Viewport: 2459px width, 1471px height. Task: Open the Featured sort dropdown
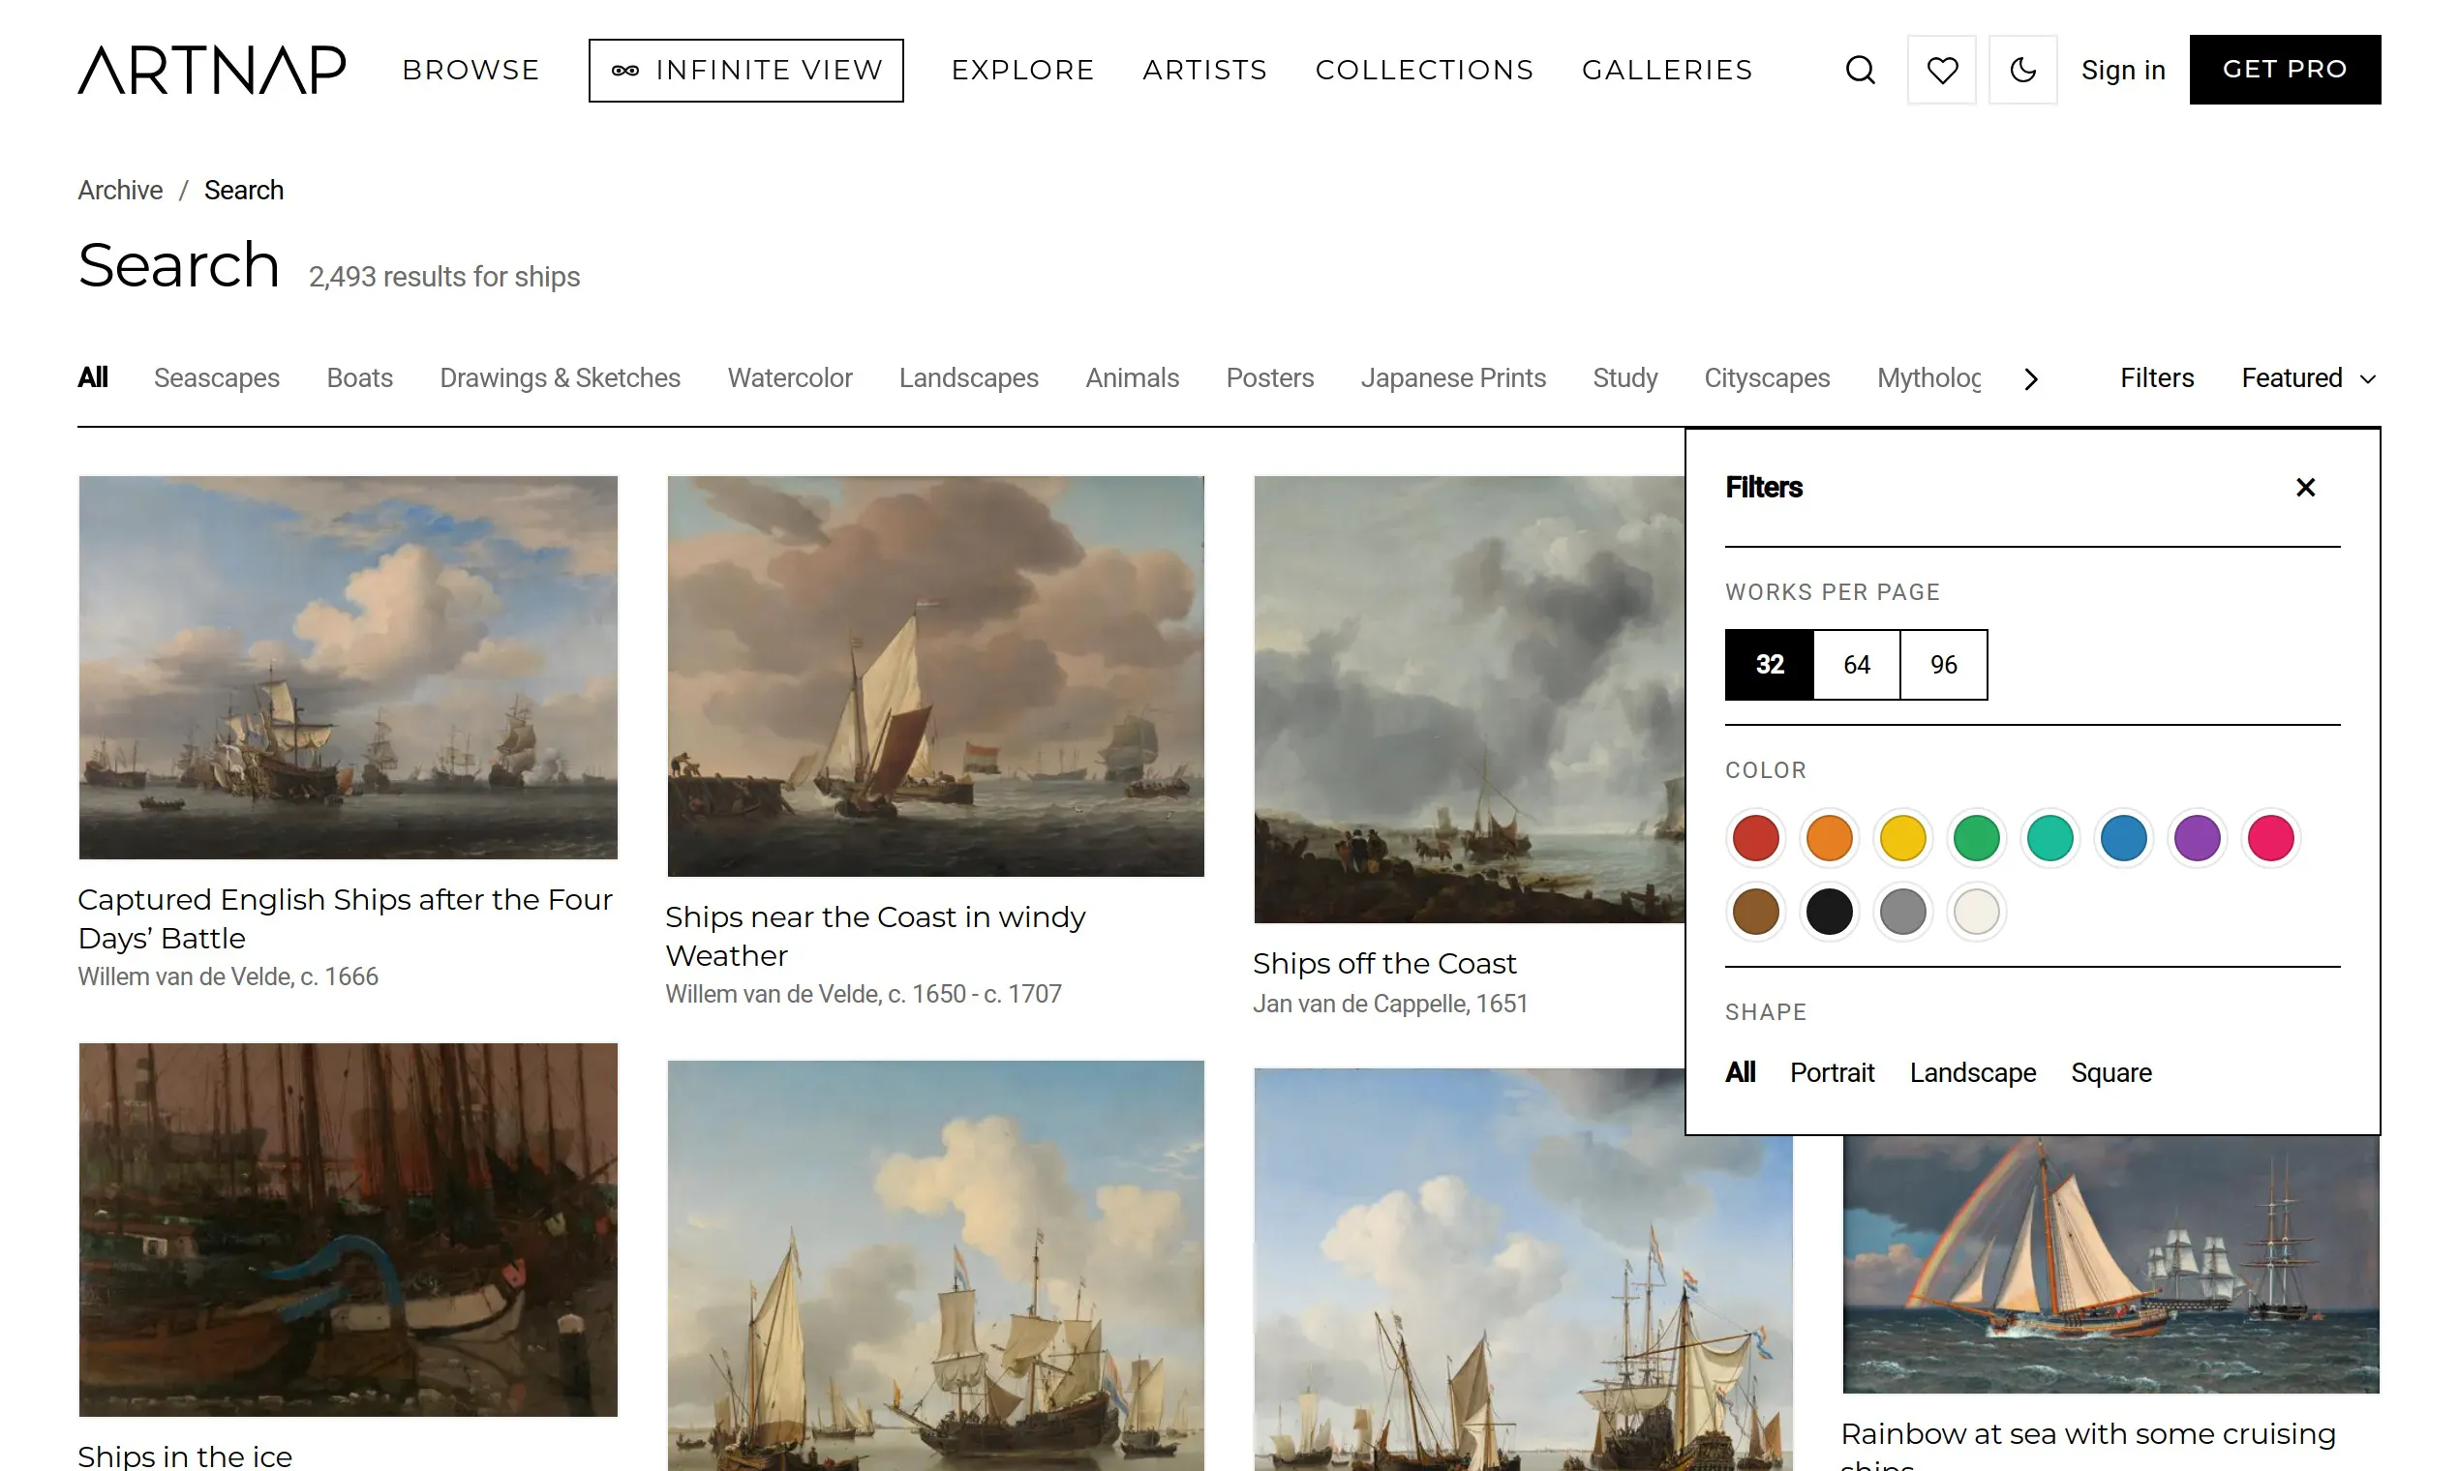point(2309,377)
